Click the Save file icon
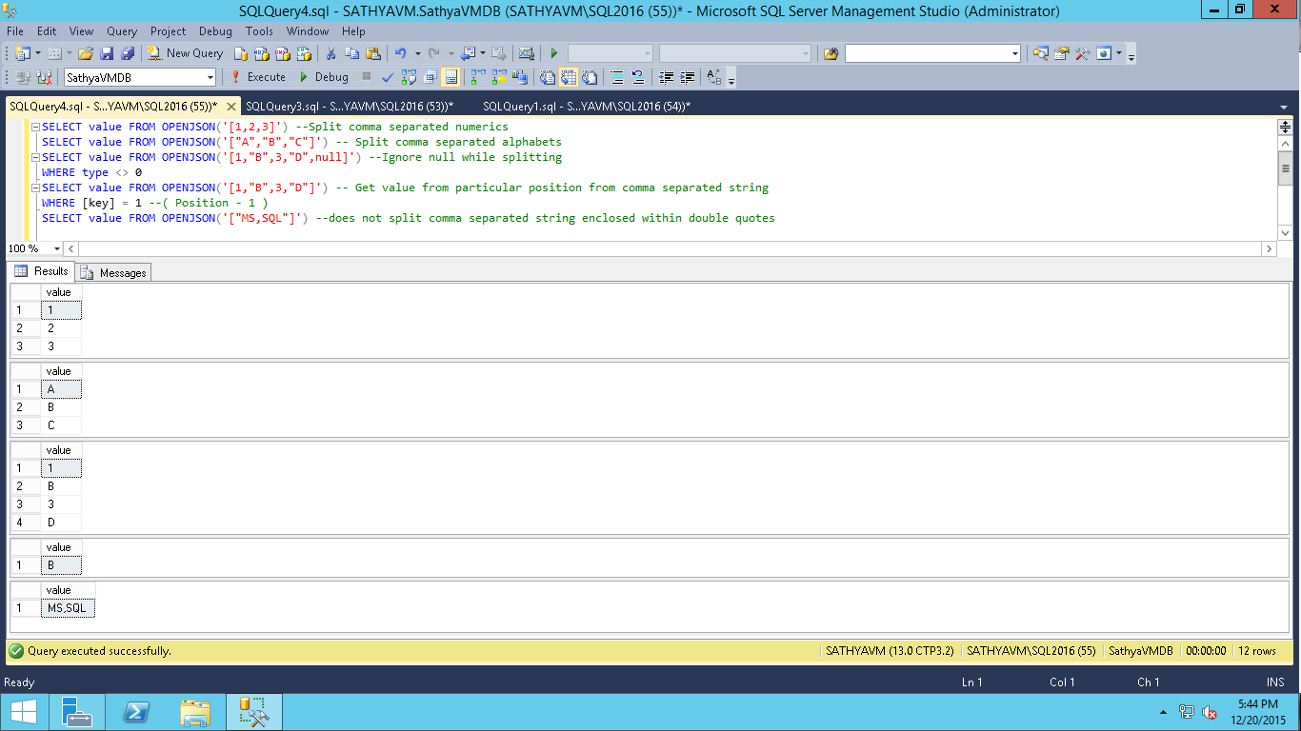This screenshot has width=1301, height=731. pyautogui.click(x=109, y=53)
